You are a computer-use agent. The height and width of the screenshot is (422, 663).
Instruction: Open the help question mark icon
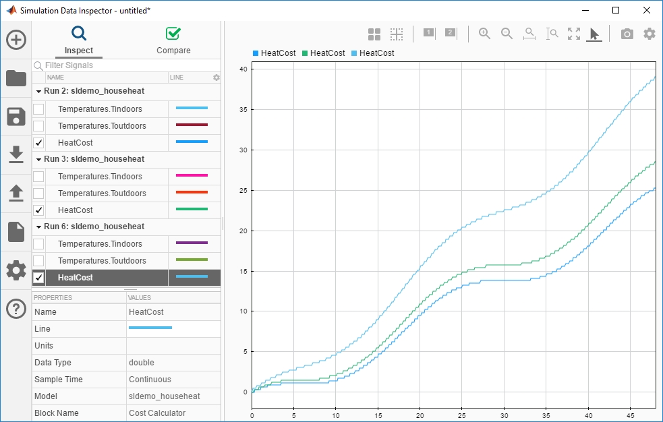(x=16, y=309)
